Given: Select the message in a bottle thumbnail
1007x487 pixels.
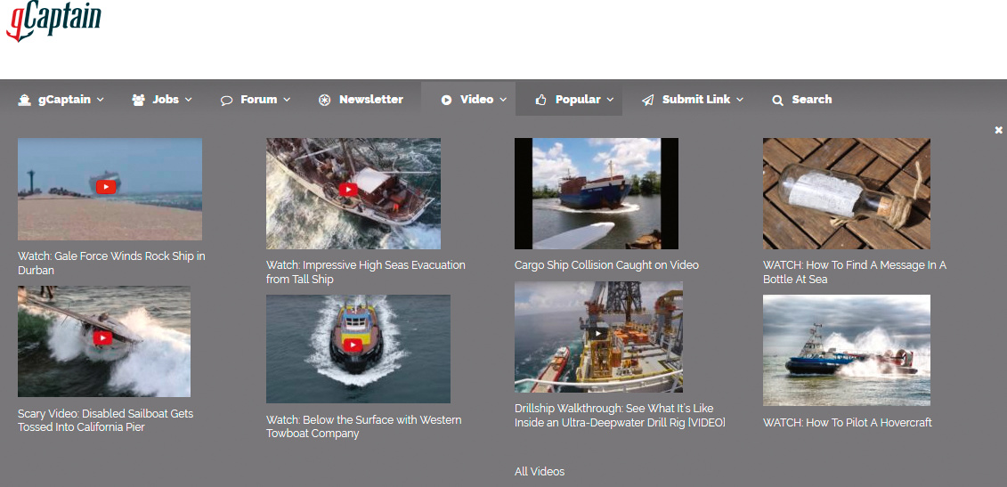Looking at the screenshot, I should pos(846,193).
